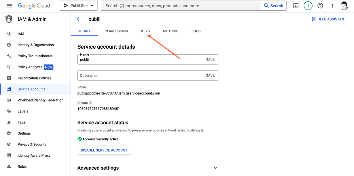Viewport: 354px width, 176px height.
Task: Switch to the KEYS tab
Action: (145, 31)
